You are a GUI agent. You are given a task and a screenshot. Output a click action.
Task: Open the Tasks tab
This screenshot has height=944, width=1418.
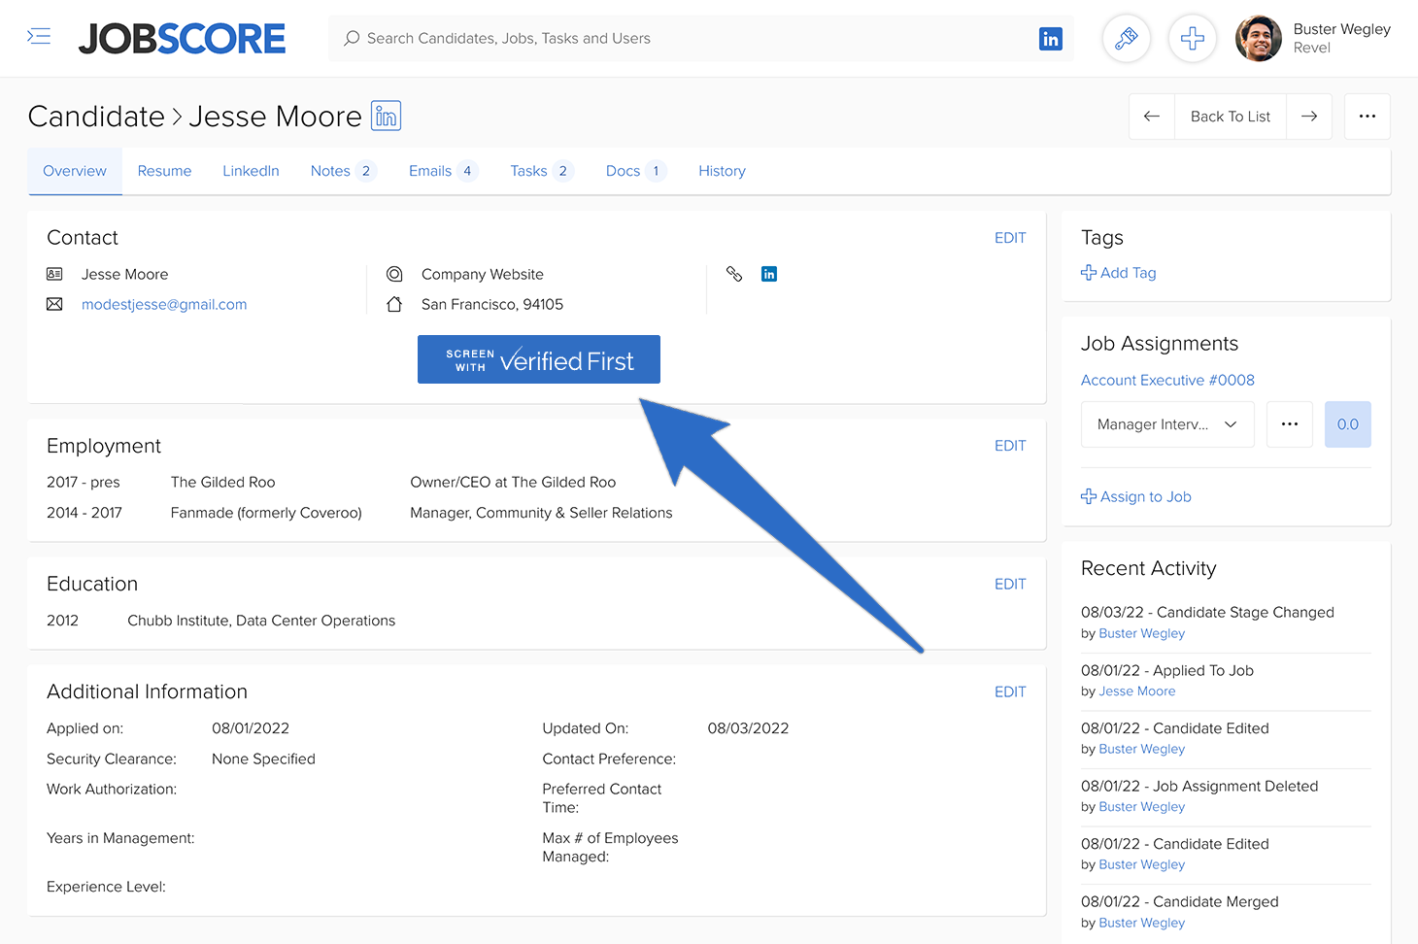(x=542, y=171)
